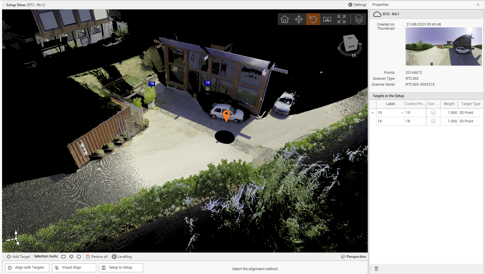Toggle the checkbox for target 18
The height and width of the screenshot is (274, 485).
(433, 121)
